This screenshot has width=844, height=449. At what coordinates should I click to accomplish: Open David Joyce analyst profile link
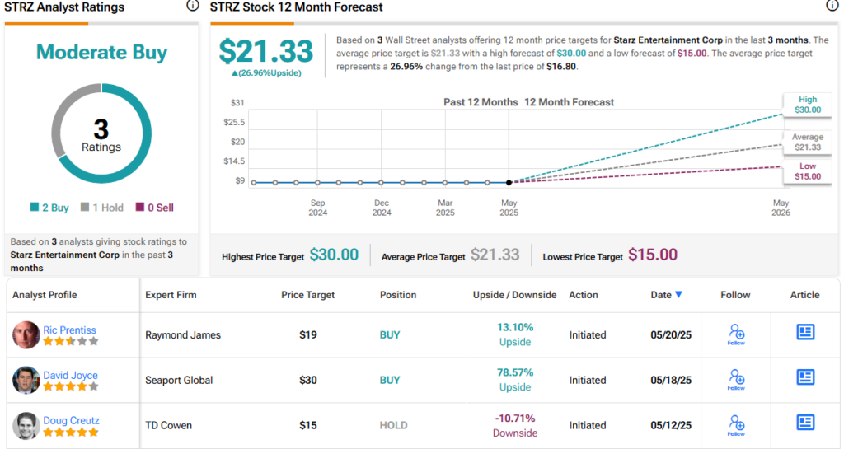tap(71, 375)
